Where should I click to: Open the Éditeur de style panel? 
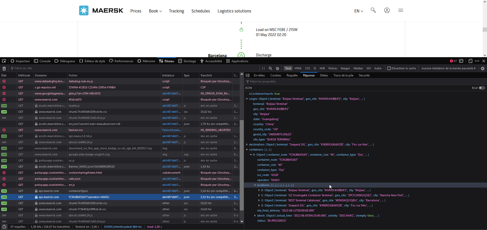[92, 61]
